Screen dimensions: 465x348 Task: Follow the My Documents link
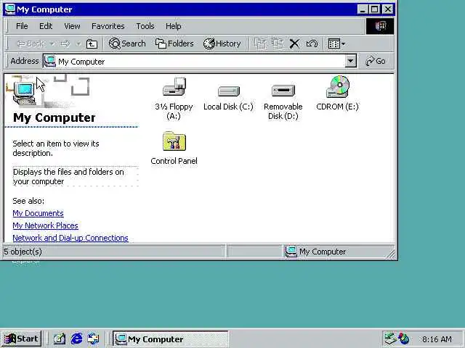click(38, 213)
